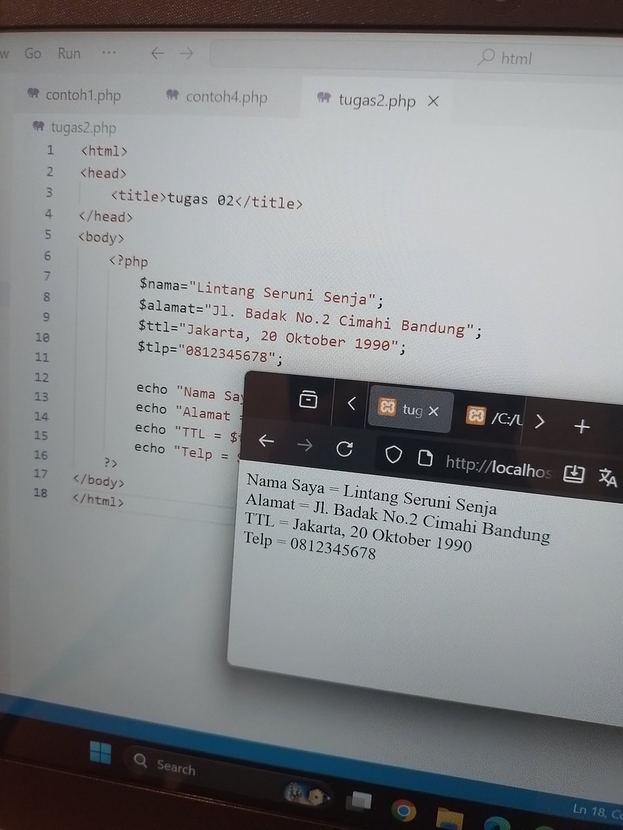This screenshot has width=623, height=830.
Task: Switch to the contoh4.php editor tab
Action: point(217,97)
